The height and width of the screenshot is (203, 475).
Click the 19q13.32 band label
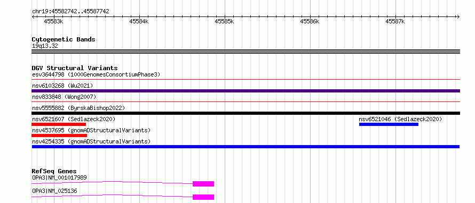coord(45,46)
